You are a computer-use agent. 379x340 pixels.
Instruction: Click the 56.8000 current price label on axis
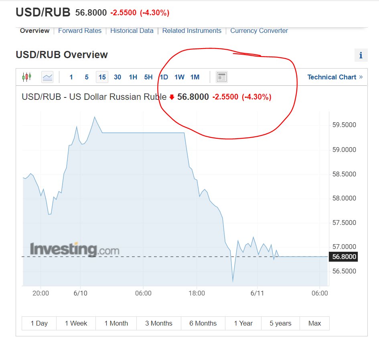[343, 257]
